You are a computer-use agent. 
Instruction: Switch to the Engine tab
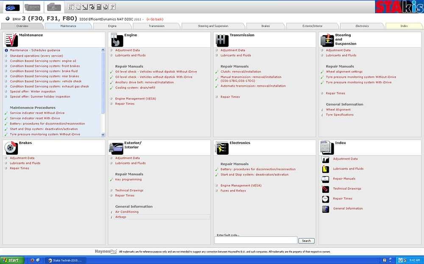click(x=112, y=26)
